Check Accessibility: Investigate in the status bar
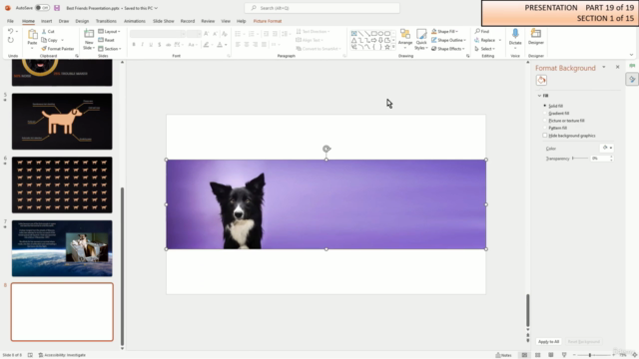 pyautogui.click(x=62, y=355)
